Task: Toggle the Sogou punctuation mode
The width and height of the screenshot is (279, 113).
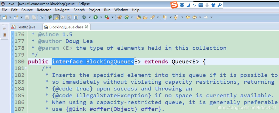Action: coord(194,5)
